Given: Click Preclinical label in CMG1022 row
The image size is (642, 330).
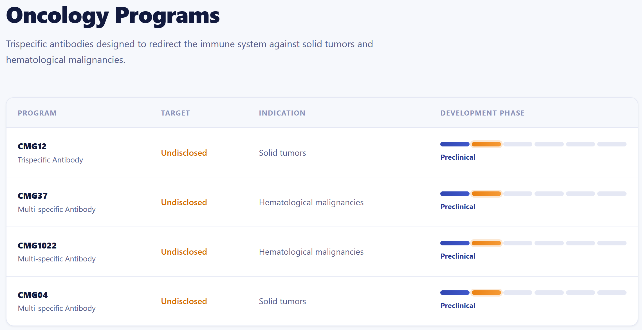Looking at the screenshot, I should point(458,256).
